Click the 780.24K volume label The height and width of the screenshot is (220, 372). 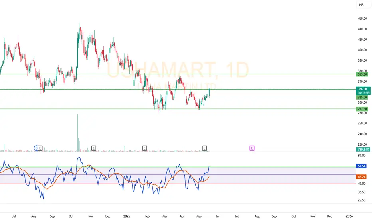tap(363, 149)
